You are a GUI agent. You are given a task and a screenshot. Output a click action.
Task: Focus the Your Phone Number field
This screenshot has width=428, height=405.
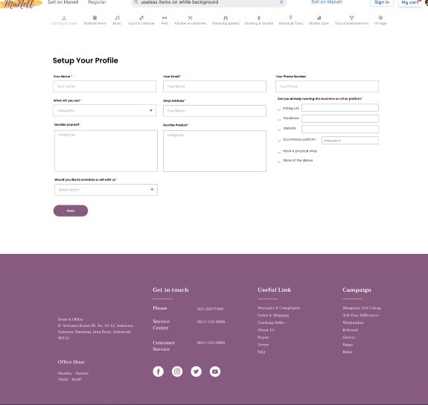coord(327,86)
